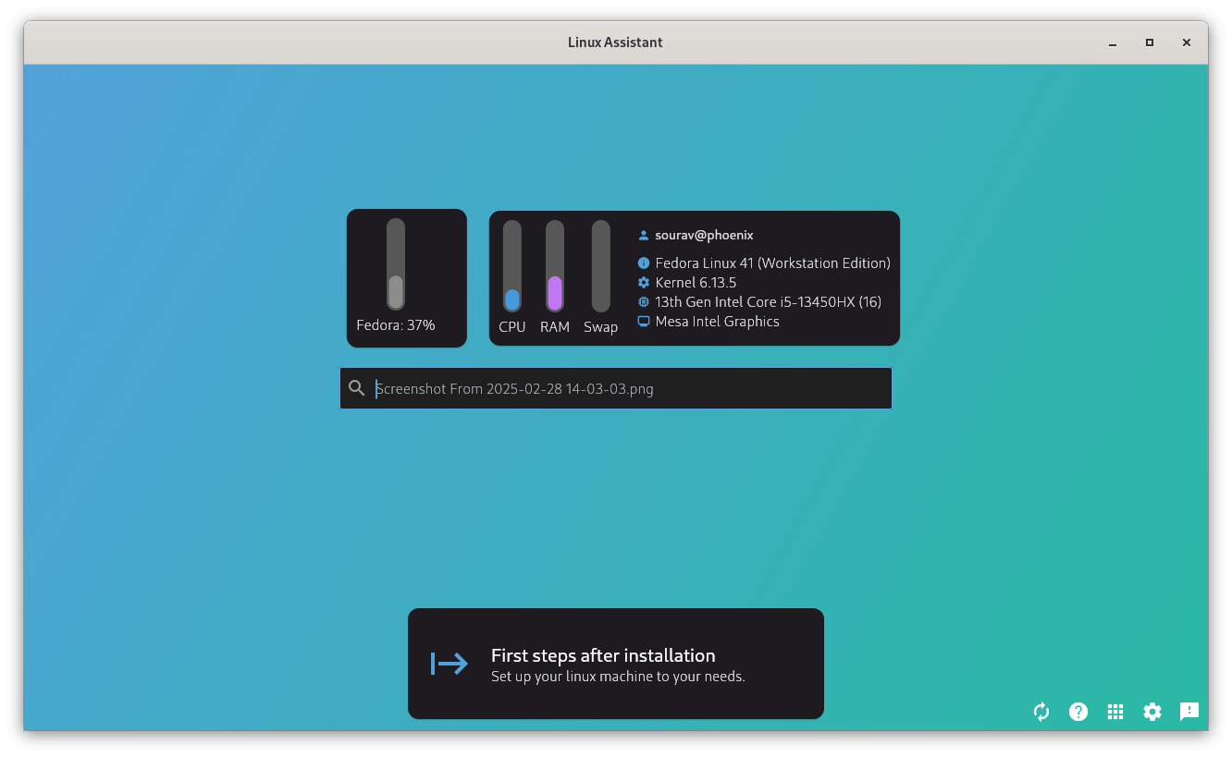Open the First steps after installation guide
Image resolution: width=1232 pixels, height=757 pixels.
tap(615, 663)
